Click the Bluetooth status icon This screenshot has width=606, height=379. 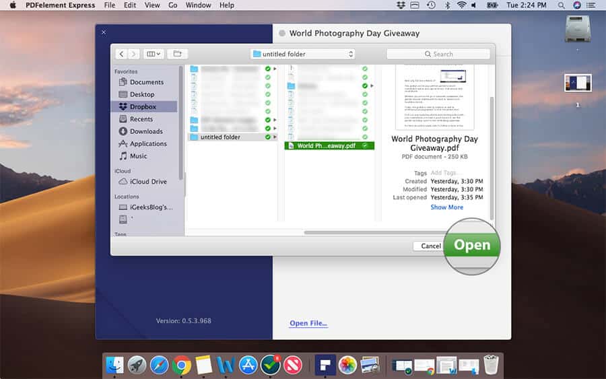(447, 5)
